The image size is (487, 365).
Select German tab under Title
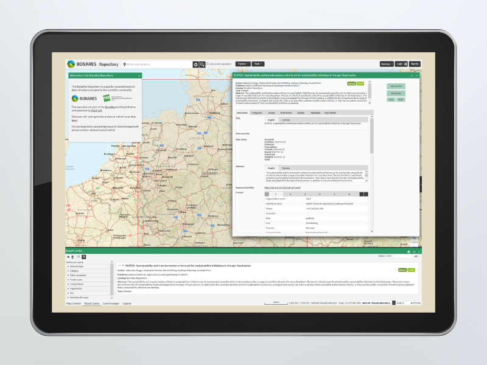(x=286, y=120)
